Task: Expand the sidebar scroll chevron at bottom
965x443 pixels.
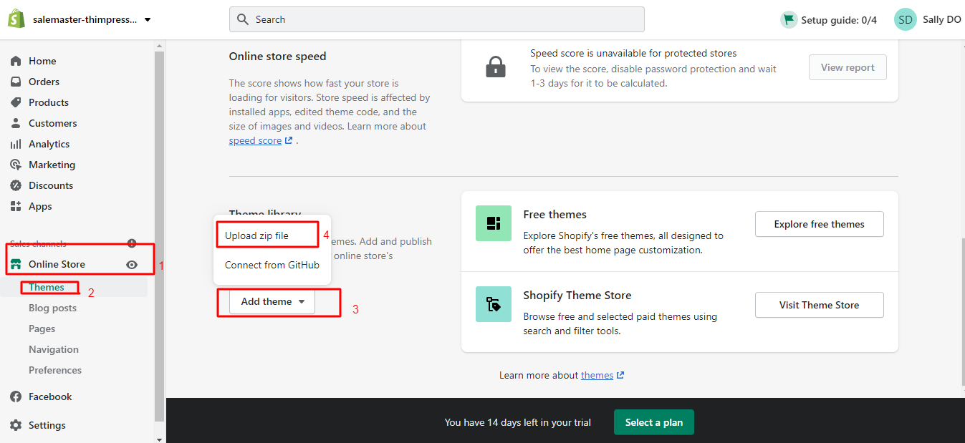Action: [159, 438]
